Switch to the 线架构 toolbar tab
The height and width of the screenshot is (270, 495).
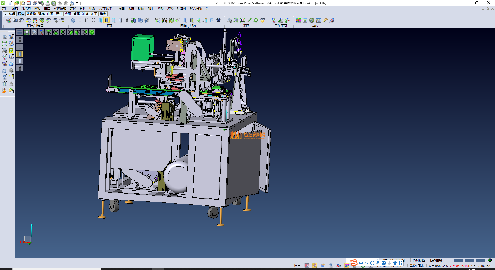tap(31, 14)
